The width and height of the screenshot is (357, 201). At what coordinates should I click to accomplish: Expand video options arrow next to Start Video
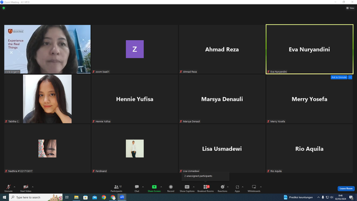pos(32,187)
